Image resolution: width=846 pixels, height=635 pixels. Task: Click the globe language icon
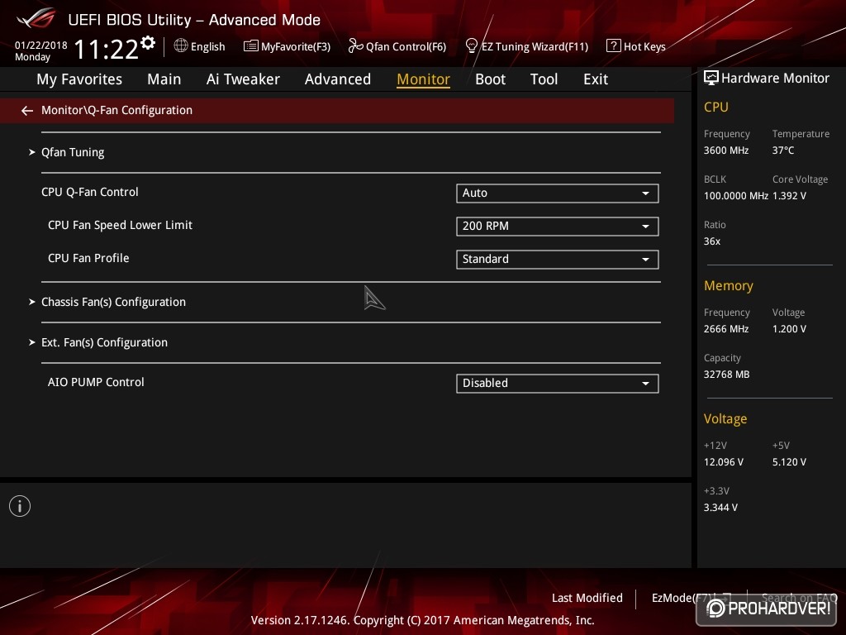click(x=181, y=46)
